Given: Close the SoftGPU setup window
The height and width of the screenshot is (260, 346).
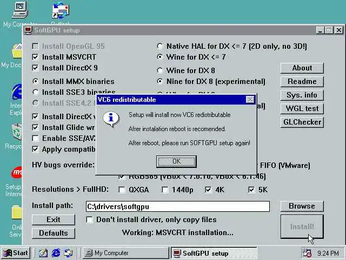Looking at the screenshot, I should coord(339,30).
